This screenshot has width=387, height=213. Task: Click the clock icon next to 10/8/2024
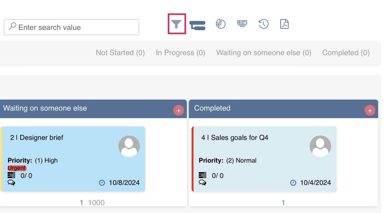tap(102, 182)
